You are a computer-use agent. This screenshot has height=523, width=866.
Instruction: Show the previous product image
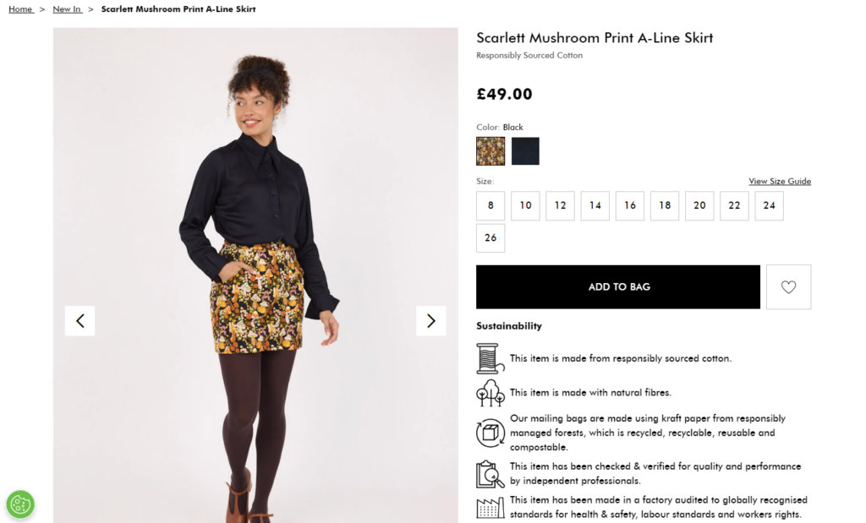(79, 321)
